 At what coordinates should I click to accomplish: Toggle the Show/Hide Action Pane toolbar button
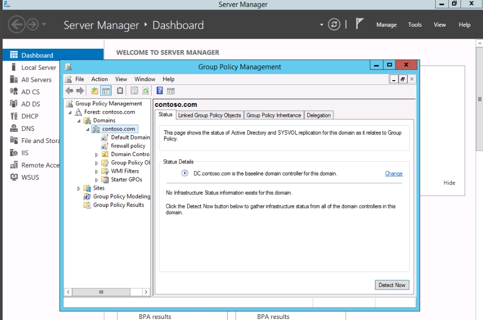170,91
